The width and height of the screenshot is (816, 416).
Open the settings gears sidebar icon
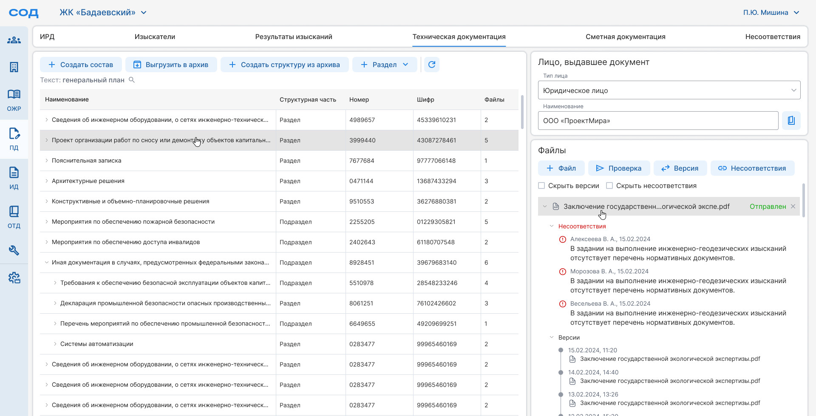[x=14, y=278]
